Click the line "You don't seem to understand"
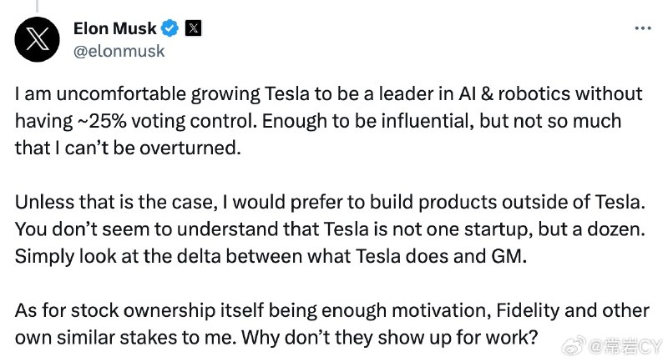This screenshot has width=668, height=362. pyautogui.click(x=330, y=229)
